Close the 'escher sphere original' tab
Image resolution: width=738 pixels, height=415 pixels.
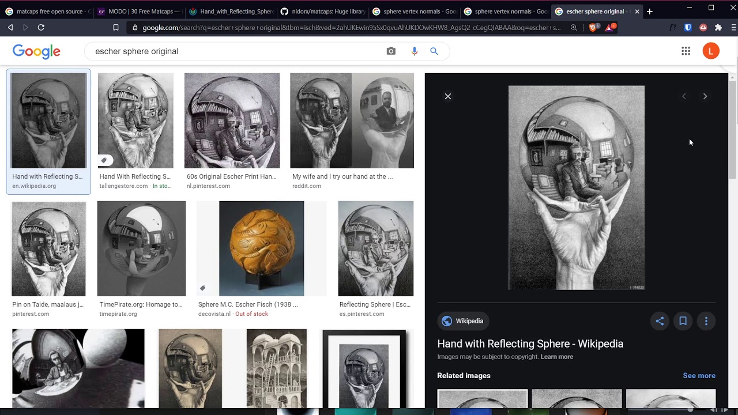click(637, 12)
